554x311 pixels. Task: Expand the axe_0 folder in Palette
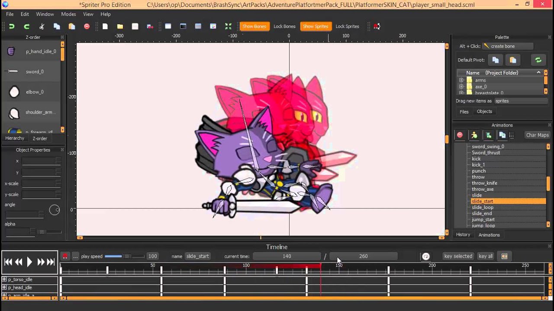point(461,87)
